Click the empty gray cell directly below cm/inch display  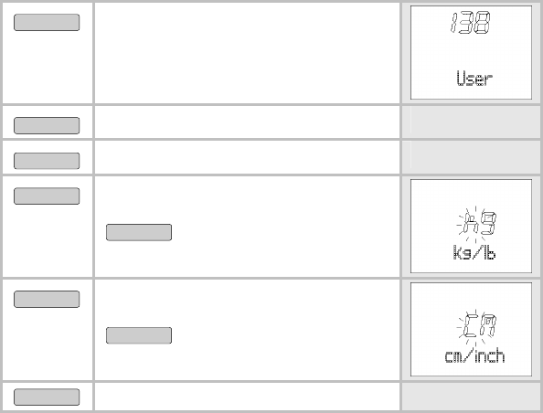[471, 397]
